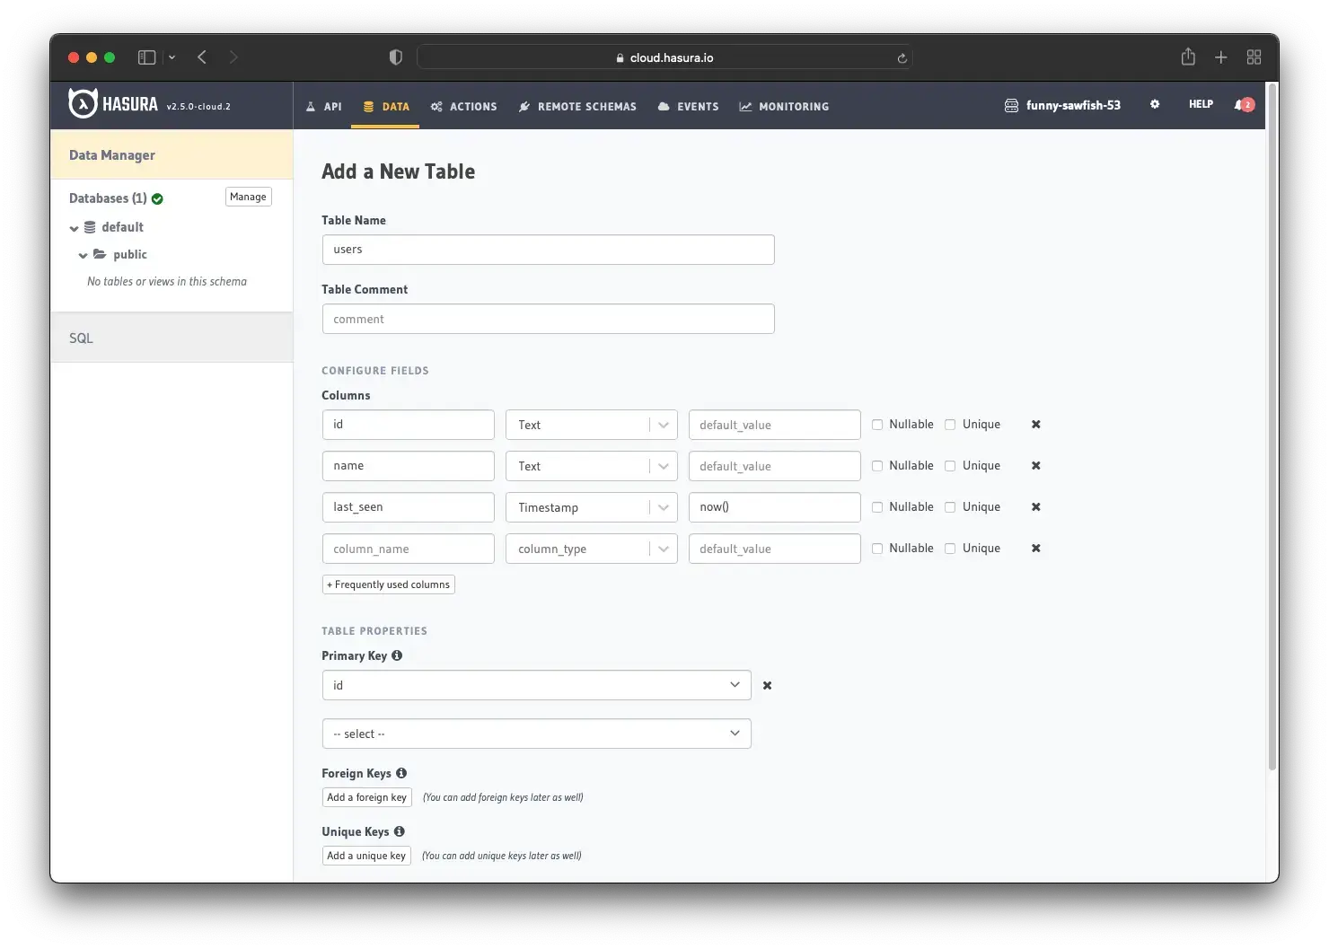Toggle Nullable on the last_seen column
The height and width of the screenshot is (949, 1329).
877,507
